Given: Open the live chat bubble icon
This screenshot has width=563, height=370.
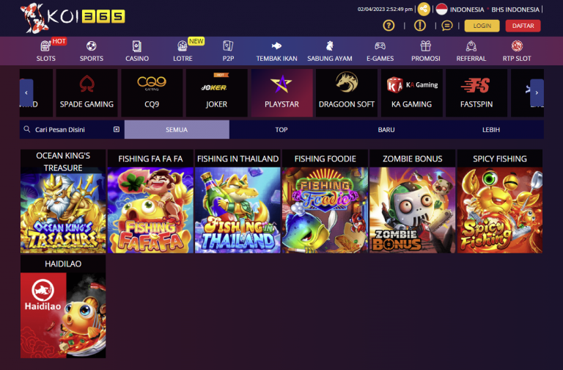Looking at the screenshot, I should click(446, 26).
